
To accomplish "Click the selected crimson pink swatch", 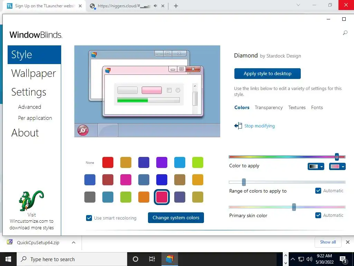I will [162, 197].
